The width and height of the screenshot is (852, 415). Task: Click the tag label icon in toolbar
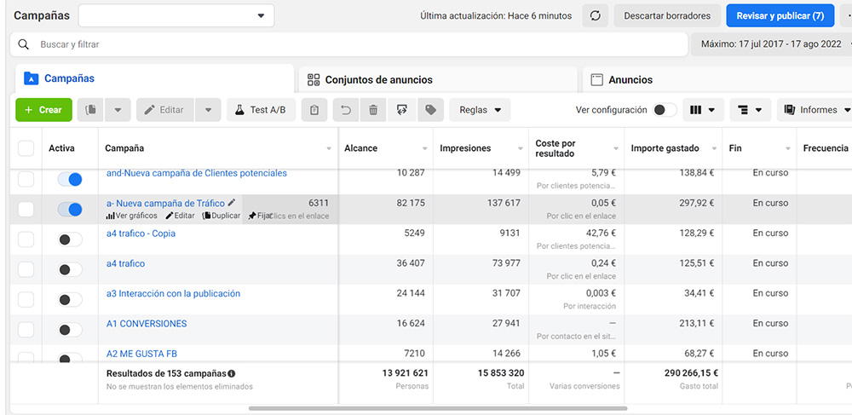[x=431, y=110]
